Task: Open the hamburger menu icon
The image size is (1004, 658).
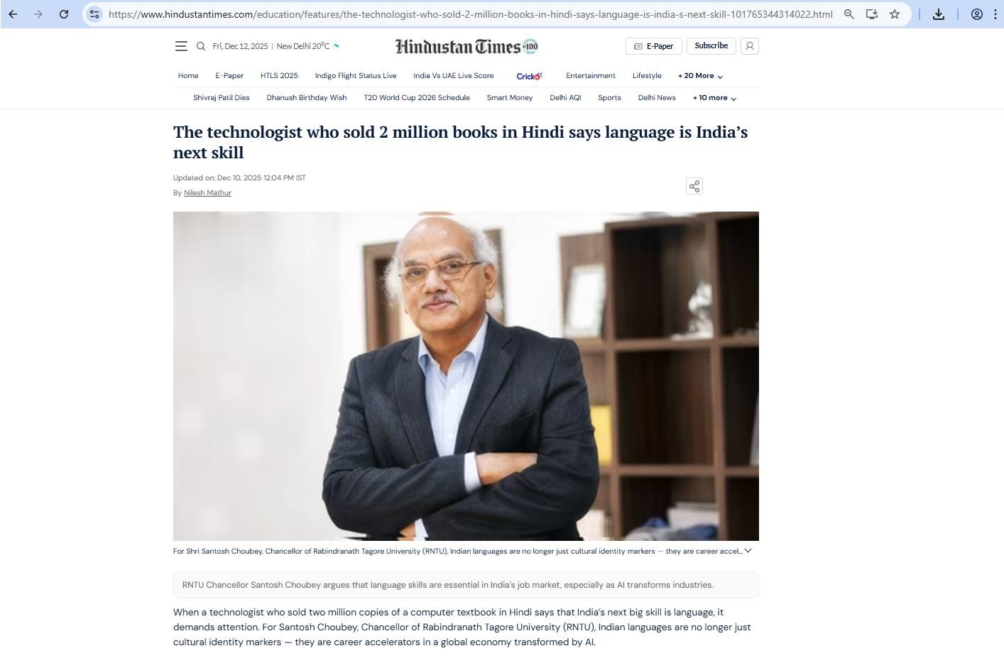Action: click(x=181, y=46)
